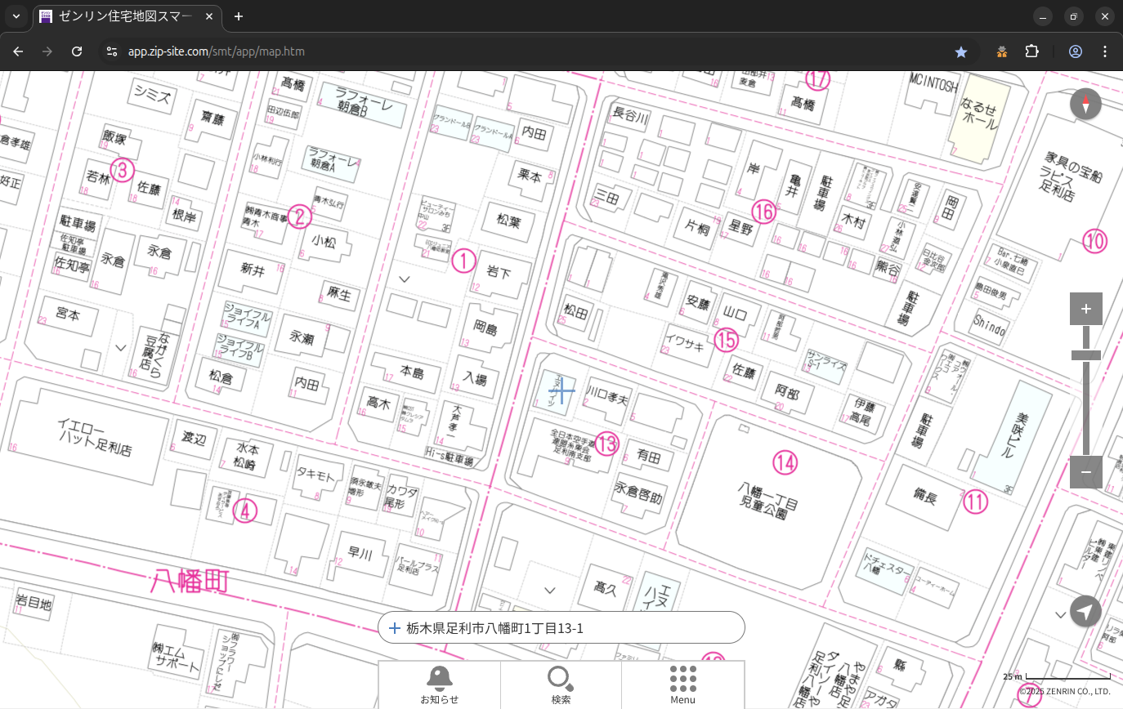Click chevron left of circled block 1
The height and width of the screenshot is (709, 1123).
click(x=404, y=279)
